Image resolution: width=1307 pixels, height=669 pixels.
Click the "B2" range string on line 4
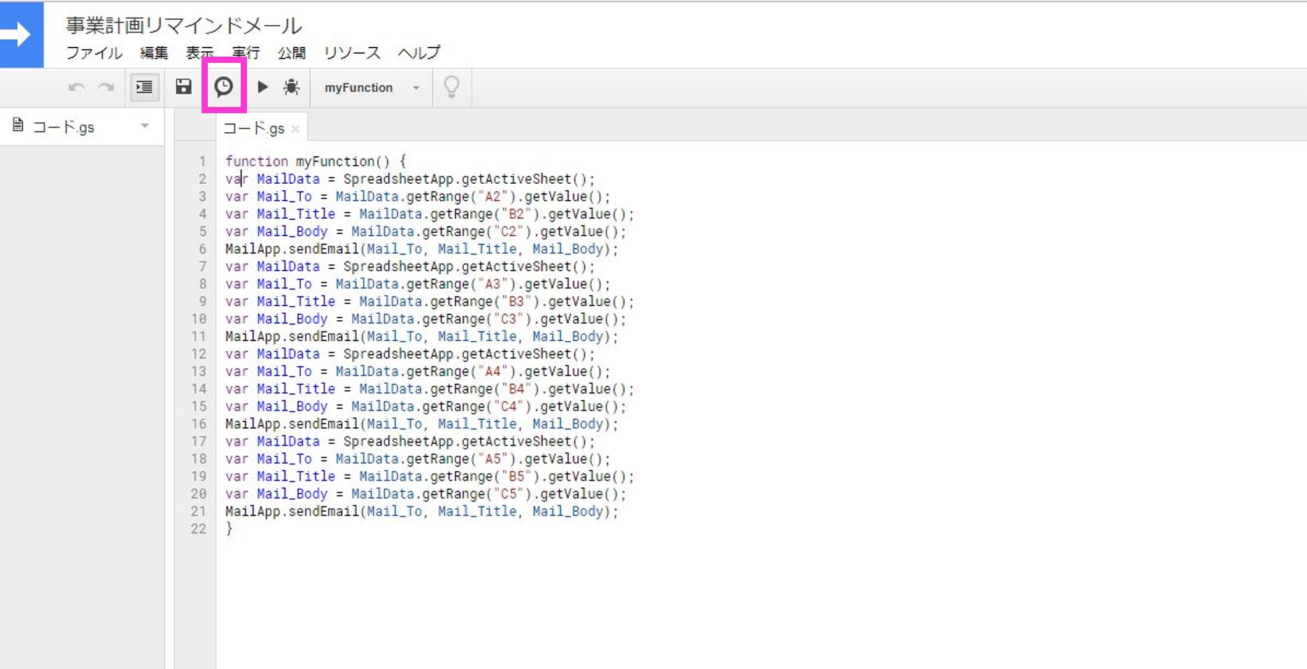click(x=517, y=214)
